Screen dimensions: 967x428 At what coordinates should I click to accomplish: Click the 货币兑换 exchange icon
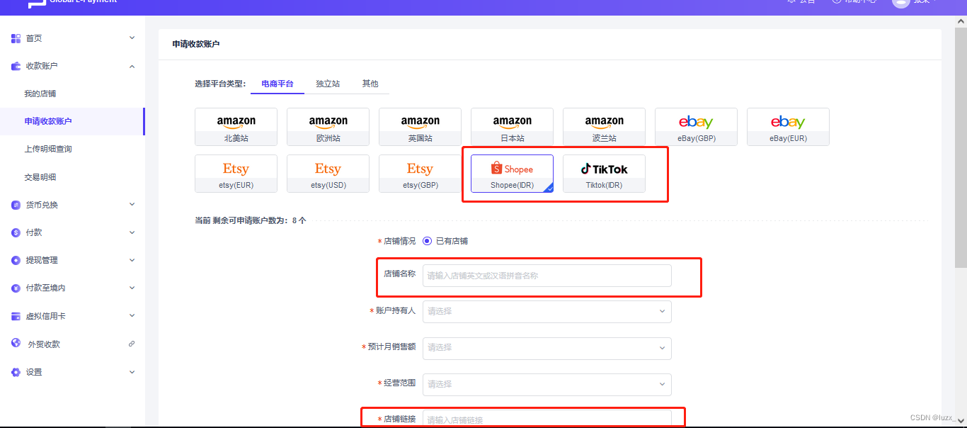coord(16,205)
